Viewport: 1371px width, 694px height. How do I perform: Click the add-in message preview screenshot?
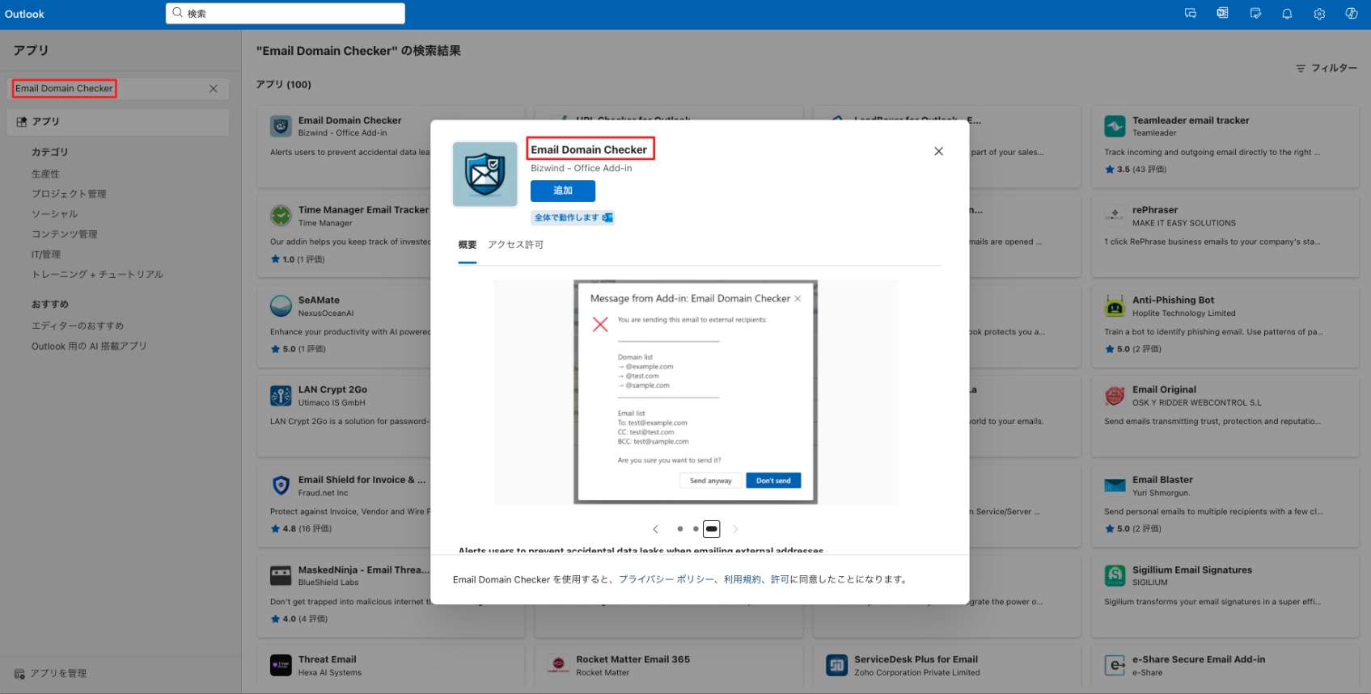pyautogui.click(x=696, y=392)
